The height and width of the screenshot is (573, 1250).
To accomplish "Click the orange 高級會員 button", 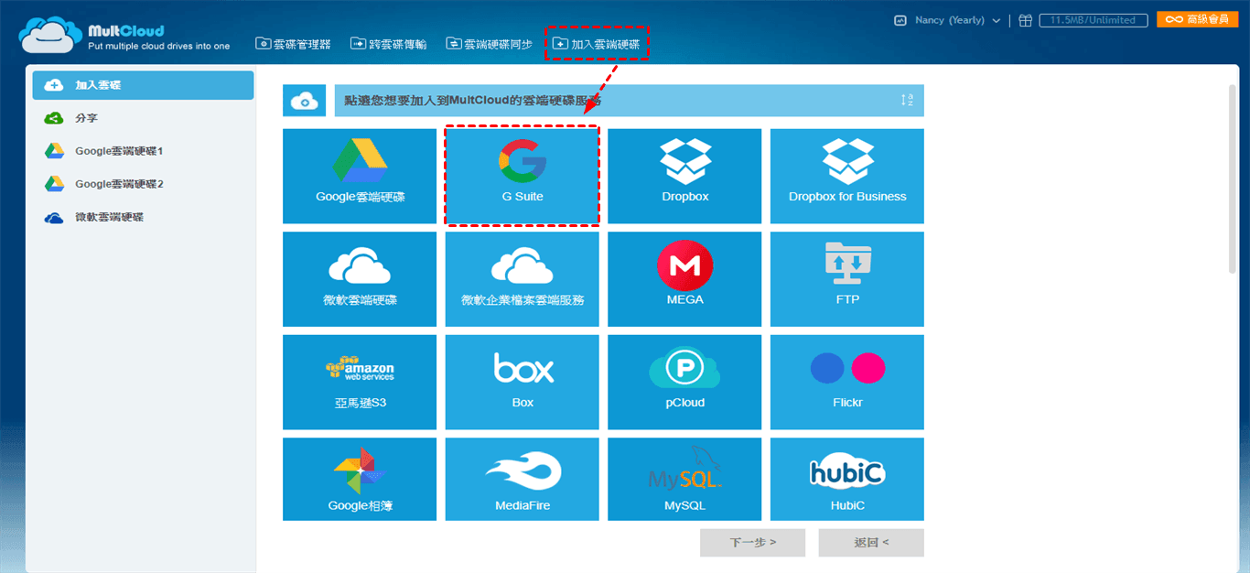I will pos(1198,19).
